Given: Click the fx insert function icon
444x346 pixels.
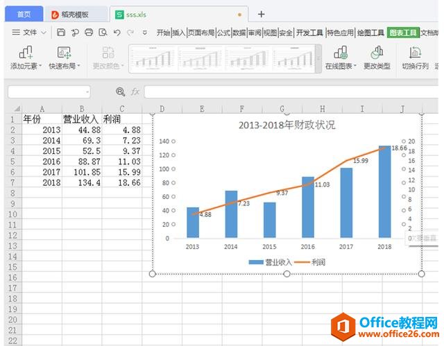Looking at the screenshot, I should [135, 92].
